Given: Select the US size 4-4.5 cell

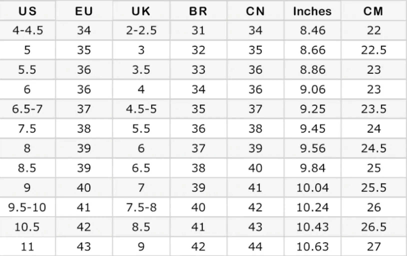Looking at the screenshot, I should point(27,30).
